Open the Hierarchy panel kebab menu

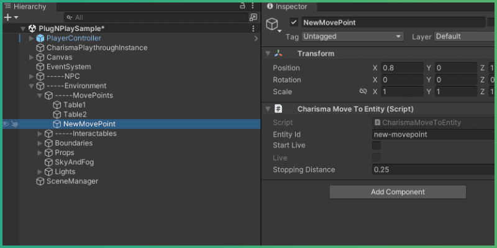point(253,6)
